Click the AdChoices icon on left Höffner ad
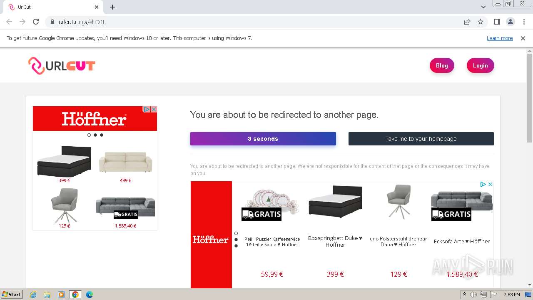Image resolution: width=533 pixels, height=300 pixels. coord(147,109)
